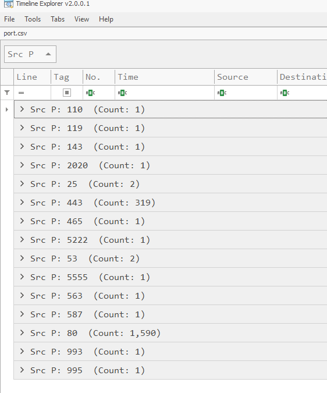Click the ABC filter icon under No.
This screenshot has width=327, height=393.
click(x=90, y=93)
